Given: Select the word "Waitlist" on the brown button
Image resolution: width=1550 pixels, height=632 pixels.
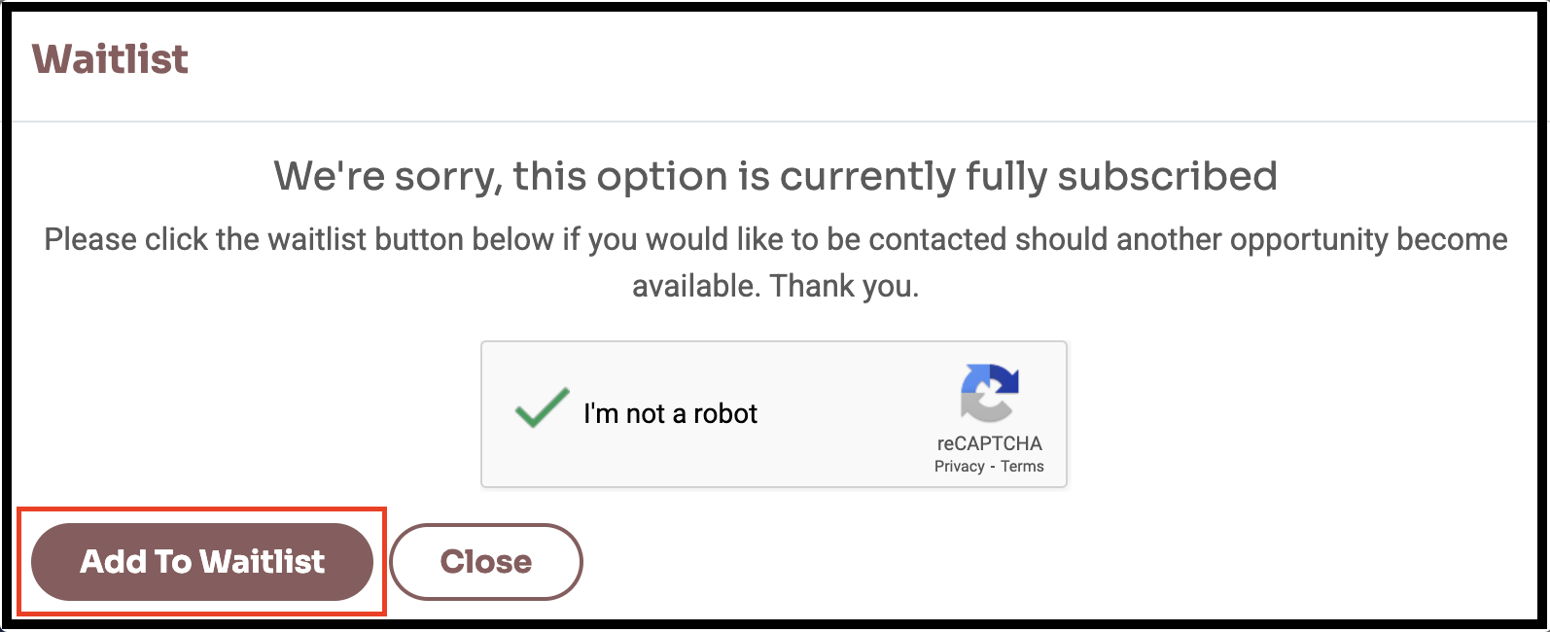Looking at the screenshot, I should [x=263, y=562].
